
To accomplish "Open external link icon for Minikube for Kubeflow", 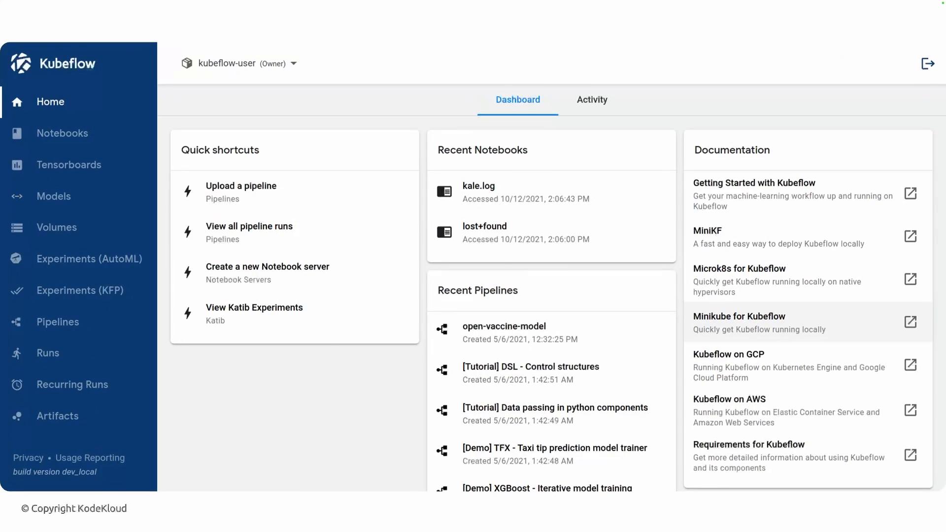I will tap(911, 322).
